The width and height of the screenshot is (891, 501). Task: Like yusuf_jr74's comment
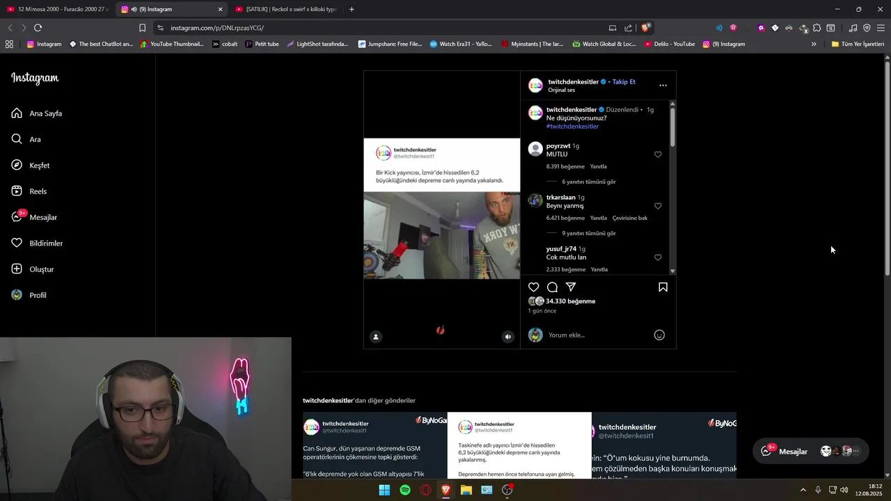point(658,257)
